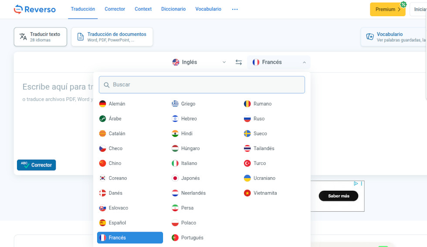
Task: Open Traducción de documentos option
Action: coord(112,37)
